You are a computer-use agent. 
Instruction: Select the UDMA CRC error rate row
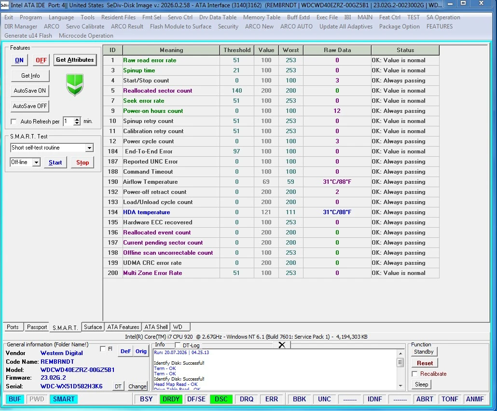click(271, 263)
